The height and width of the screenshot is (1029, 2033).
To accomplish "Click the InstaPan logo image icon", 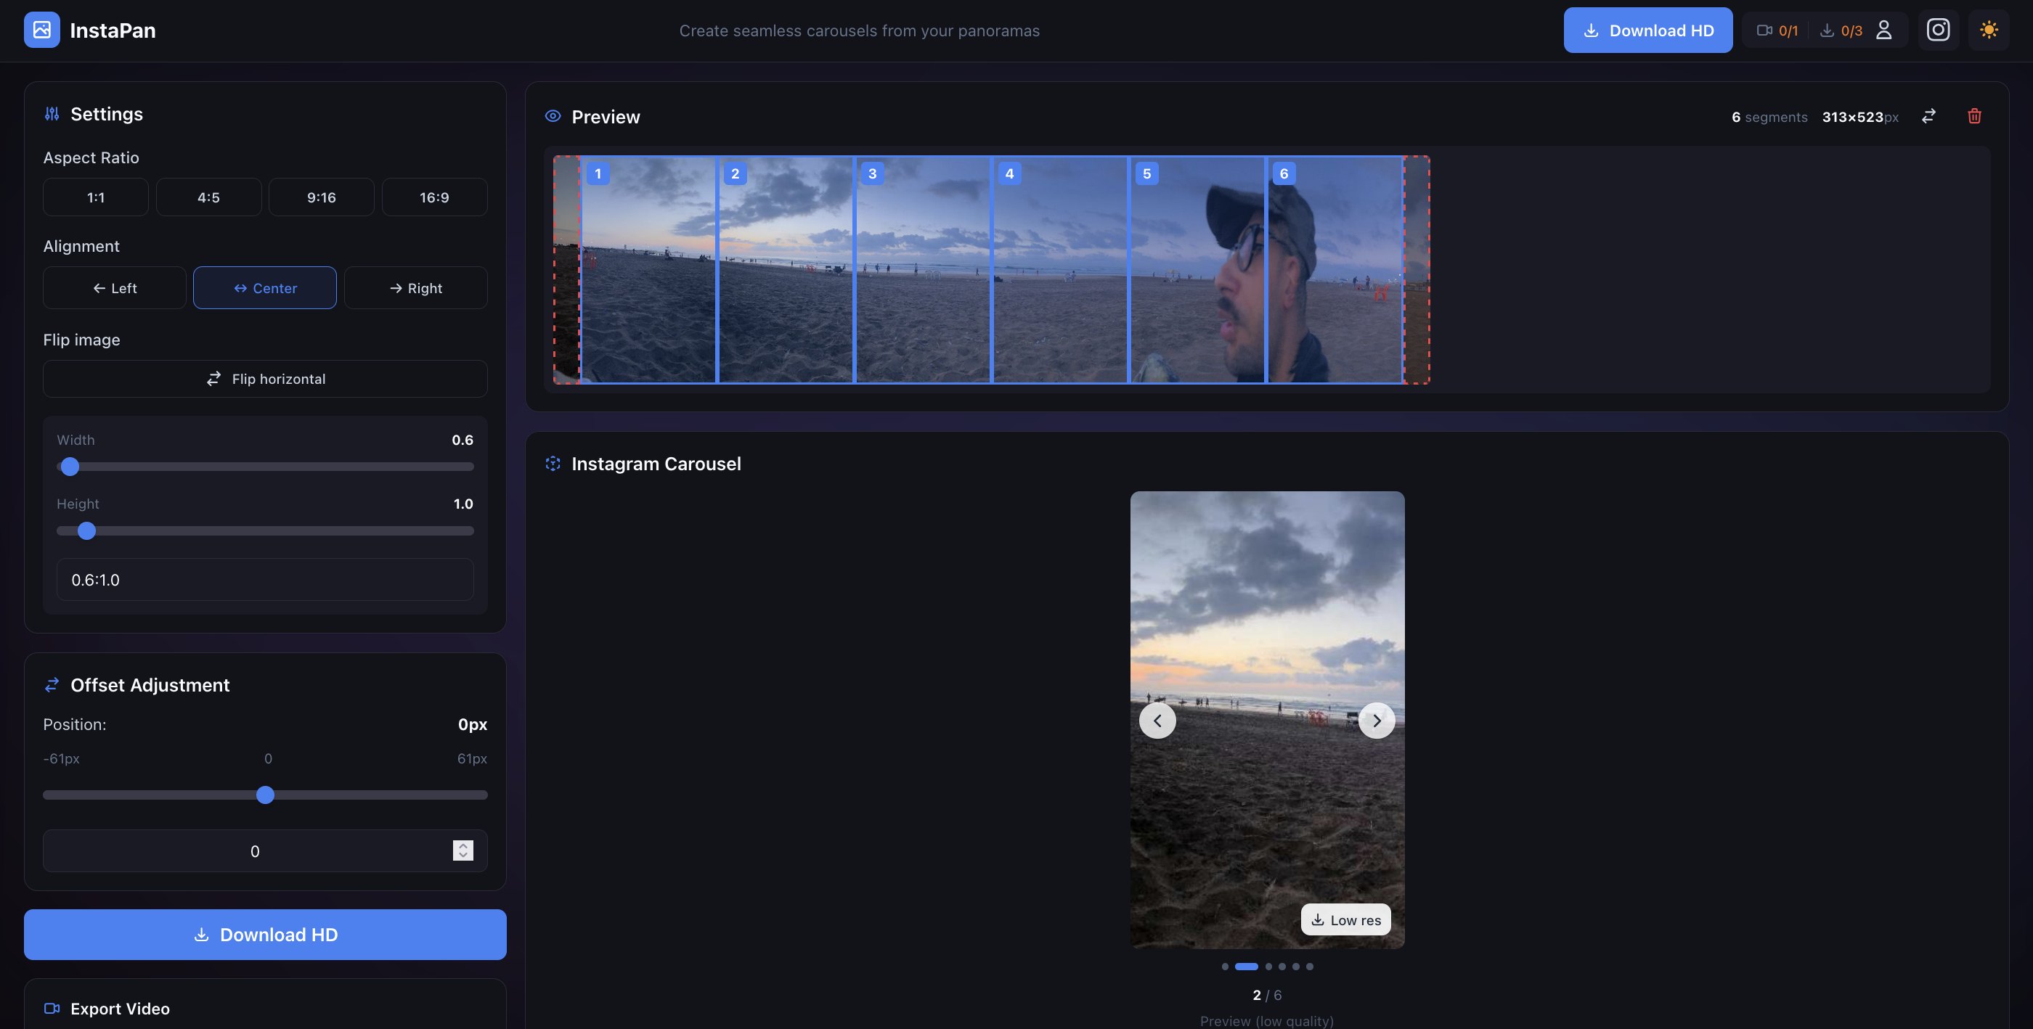I will point(42,29).
